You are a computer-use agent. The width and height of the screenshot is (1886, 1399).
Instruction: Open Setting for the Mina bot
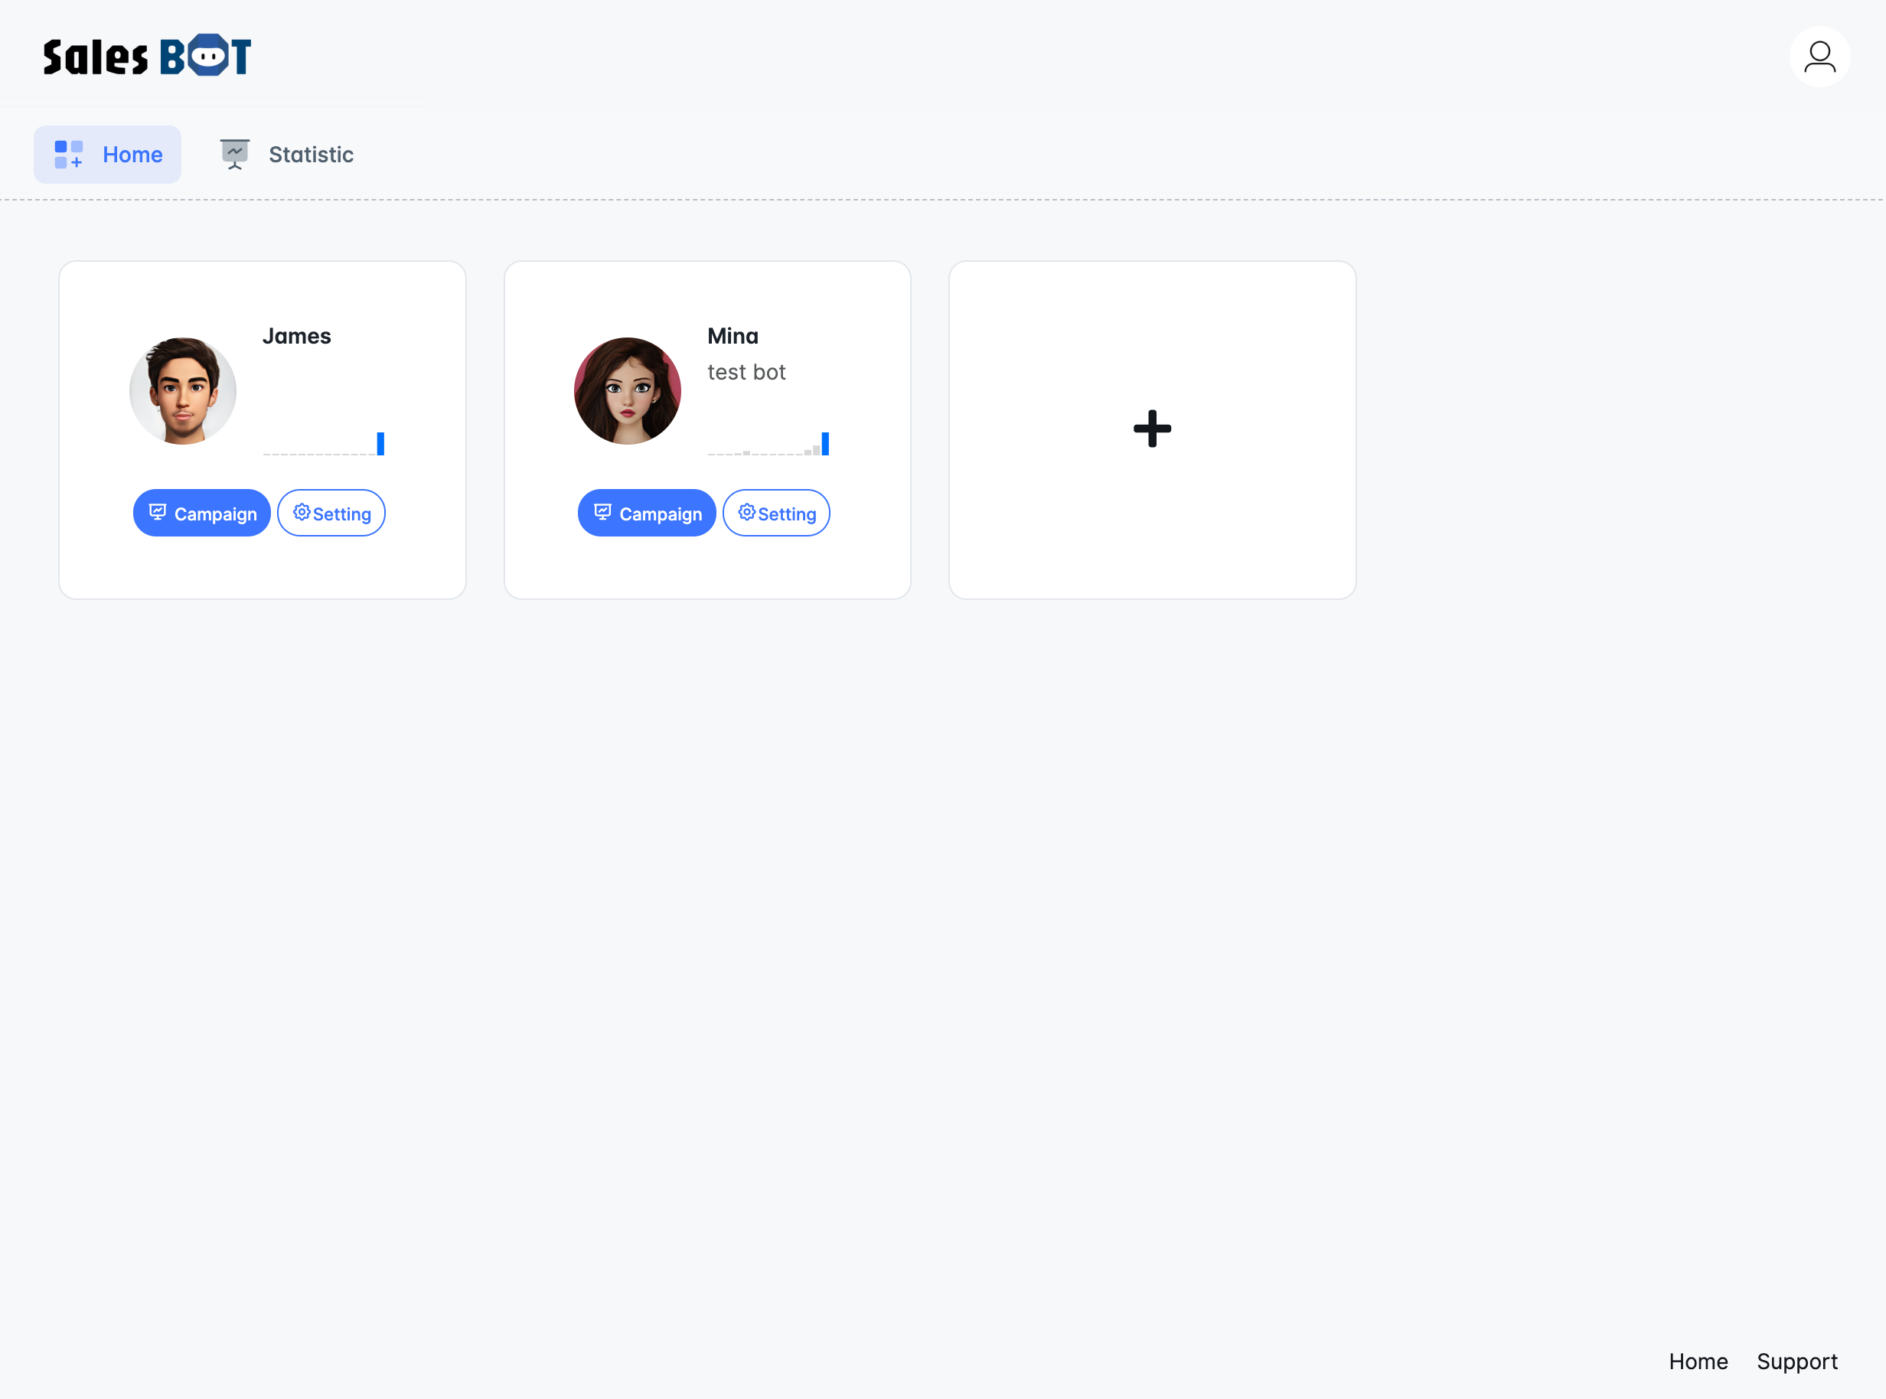[775, 512]
